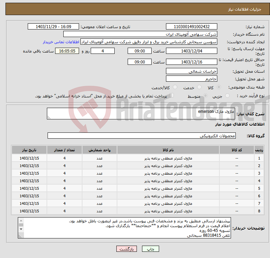
Task: Click the resize grip of the description textarea
Action: [x=49, y=117]
